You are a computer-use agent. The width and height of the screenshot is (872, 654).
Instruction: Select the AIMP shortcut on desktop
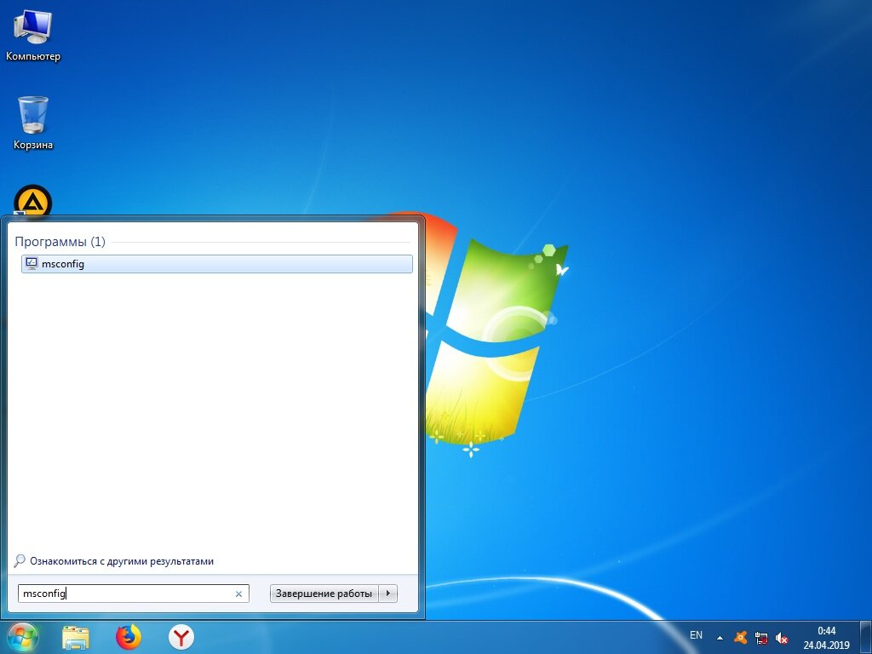pyautogui.click(x=33, y=201)
